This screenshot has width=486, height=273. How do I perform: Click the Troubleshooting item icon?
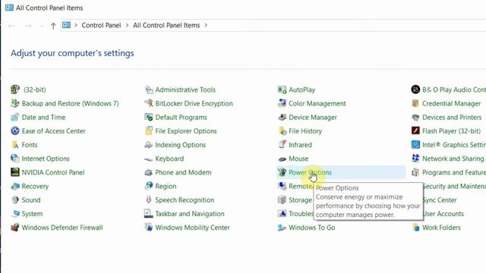(282, 214)
